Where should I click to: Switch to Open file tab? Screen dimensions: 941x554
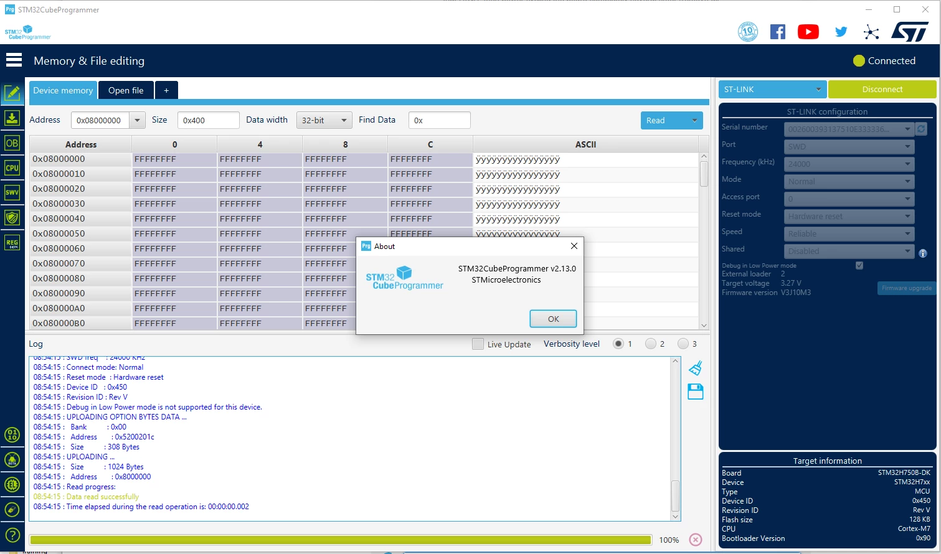coord(126,90)
